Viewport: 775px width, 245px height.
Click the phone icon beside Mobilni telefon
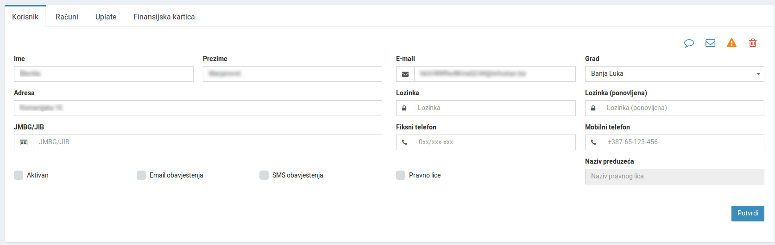593,142
